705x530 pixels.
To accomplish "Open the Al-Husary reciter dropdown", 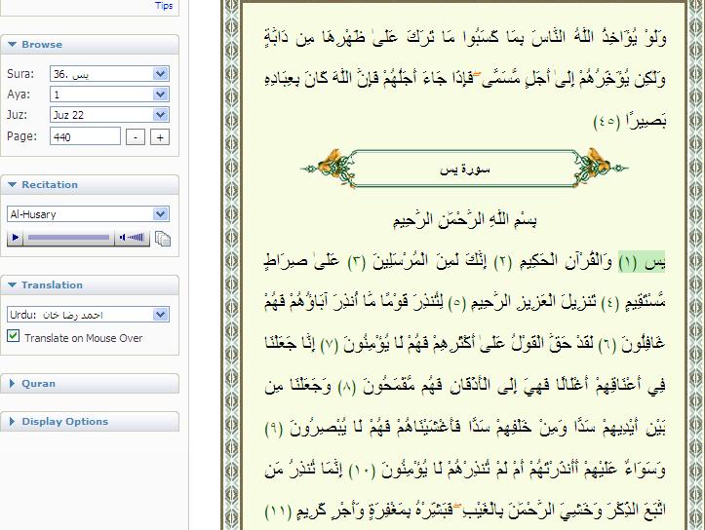I will click(x=161, y=214).
